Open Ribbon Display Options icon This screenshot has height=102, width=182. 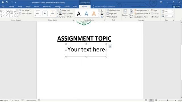(x=161, y=2)
